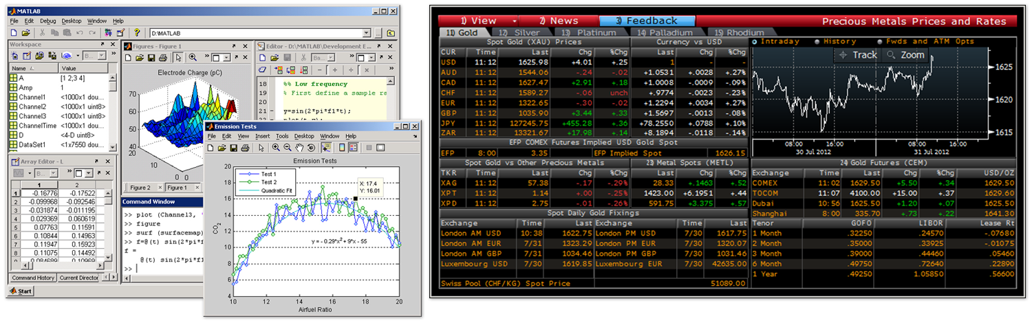
Task: Click Zoom button on gold chart
Action: pyautogui.click(x=905, y=55)
